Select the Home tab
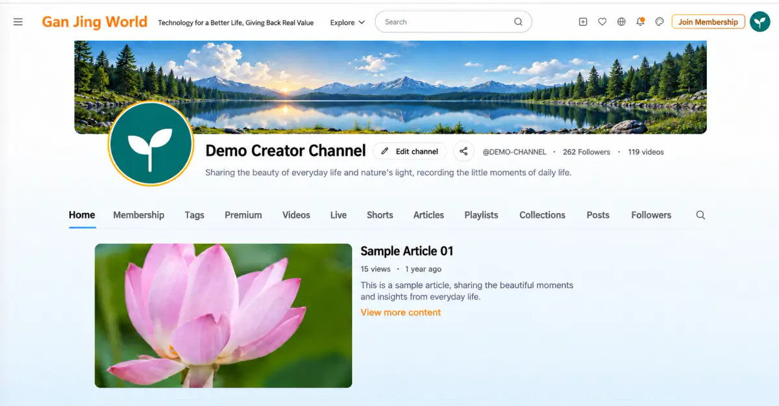The width and height of the screenshot is (779, 406). [82, 215]
